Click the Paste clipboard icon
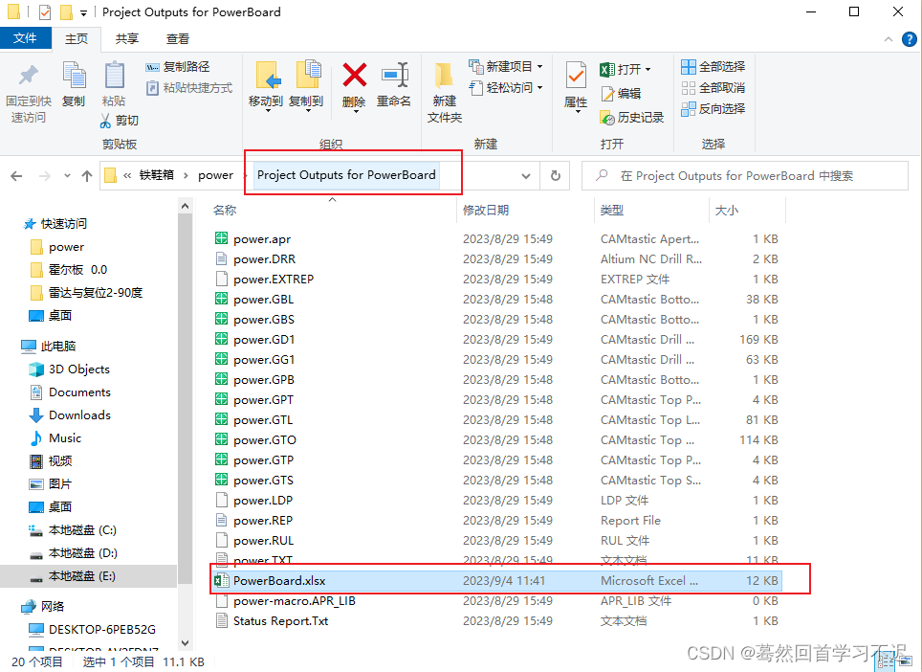Screen dimensions: 922x672 point(114,76)
